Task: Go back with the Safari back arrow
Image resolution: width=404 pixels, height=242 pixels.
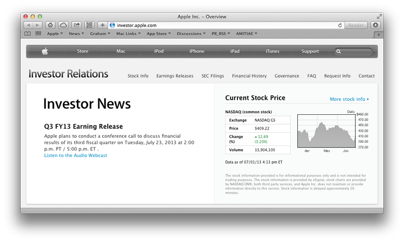Action: coord(29,25)
